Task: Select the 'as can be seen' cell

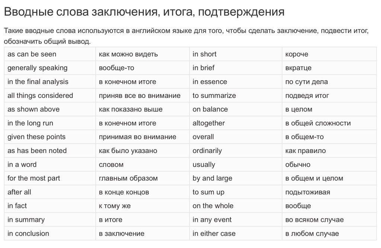Action: 32,54
